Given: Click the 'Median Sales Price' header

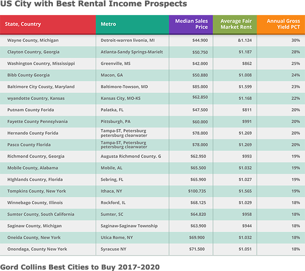Looking at the screenshot, I should click(x=191, y=25).
